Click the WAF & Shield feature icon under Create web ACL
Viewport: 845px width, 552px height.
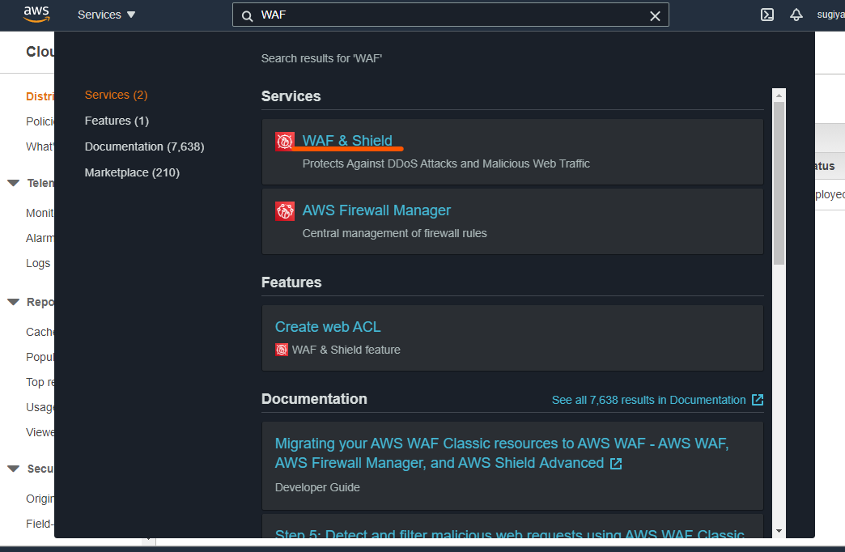pos(282,350)
